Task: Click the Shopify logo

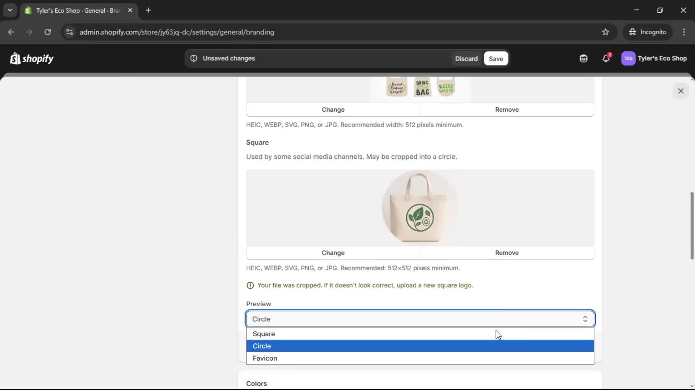Action: point(31,58)
